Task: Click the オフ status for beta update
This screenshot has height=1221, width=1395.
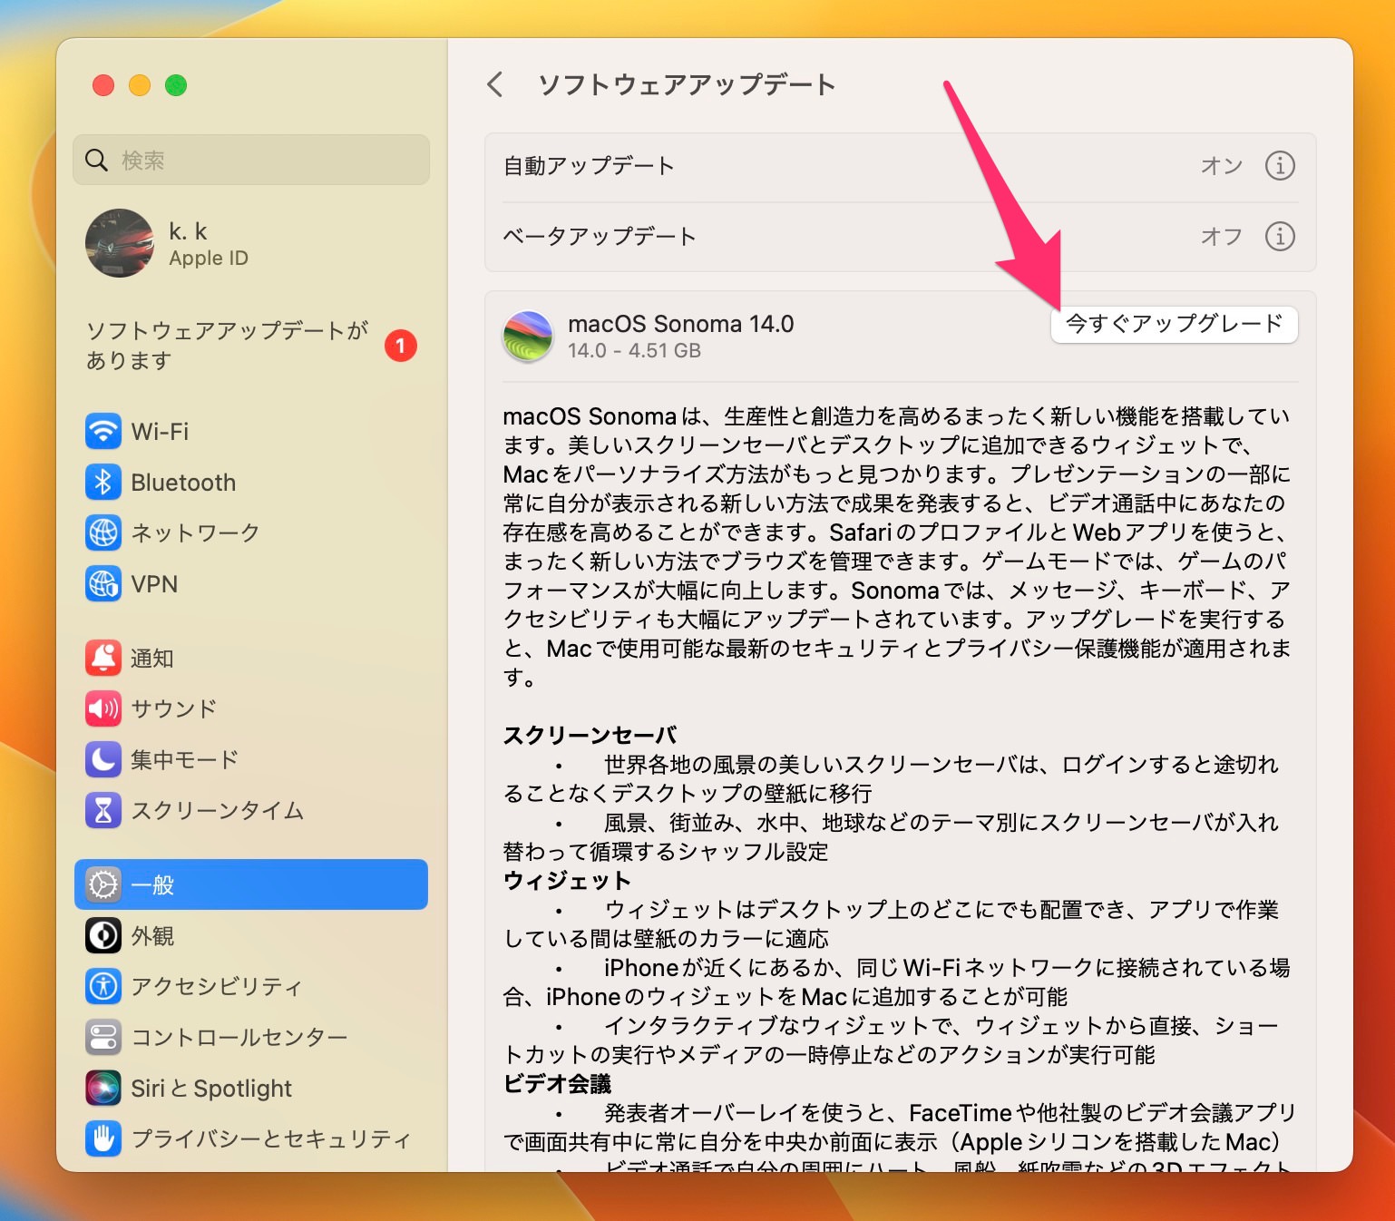Action: 1222,237
